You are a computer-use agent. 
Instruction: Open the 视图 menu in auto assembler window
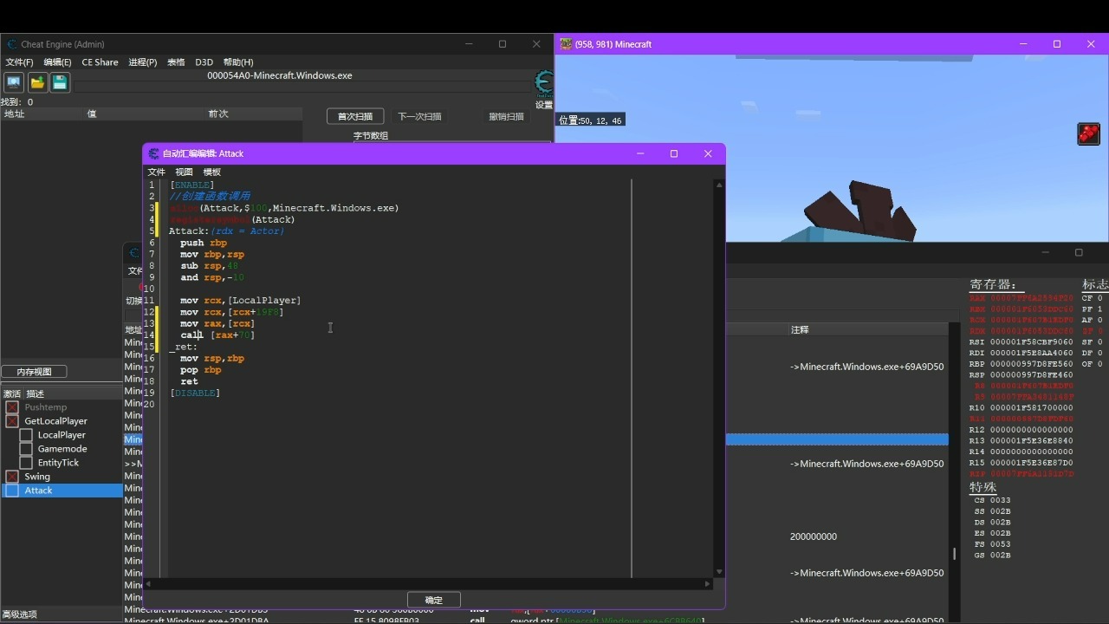(184, 172)
